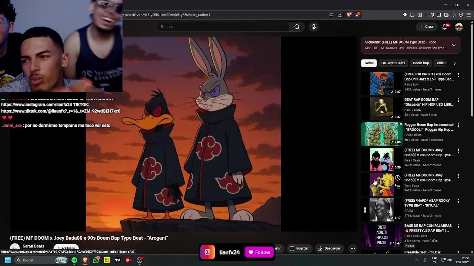The image size is (474, 266).
Task: Open Brave Rewards triangle icon
Action: click(357, 15)
